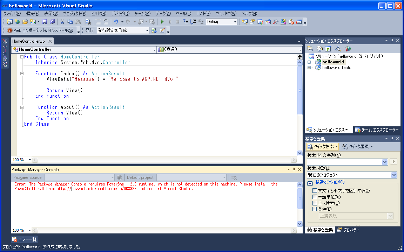Open the Toolbox hammer and wrench icon
404x252 pixels.
point(275,22)
